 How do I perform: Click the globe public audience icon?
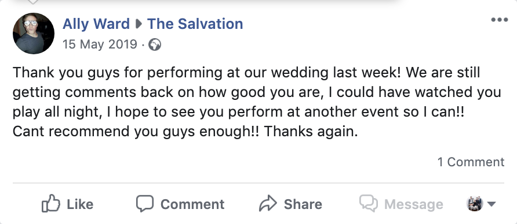[155, 44]
